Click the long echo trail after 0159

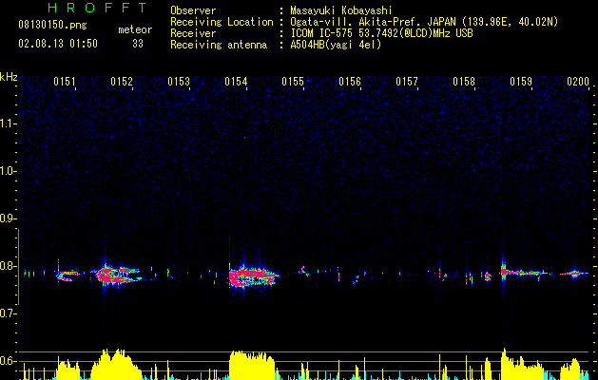click(525, 273)
